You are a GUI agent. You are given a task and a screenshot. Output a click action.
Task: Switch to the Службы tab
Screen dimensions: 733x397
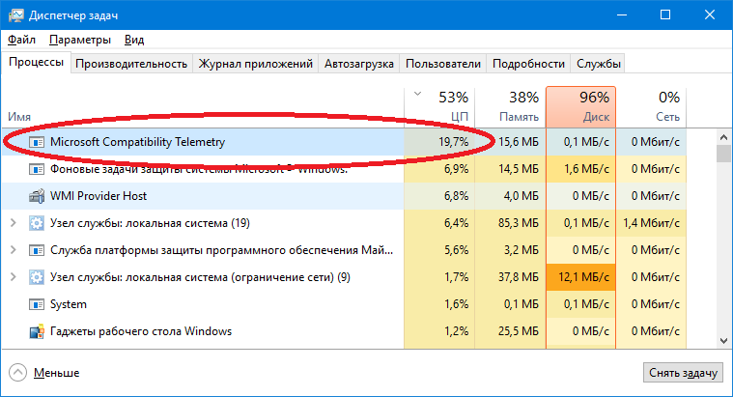point(599,64)
